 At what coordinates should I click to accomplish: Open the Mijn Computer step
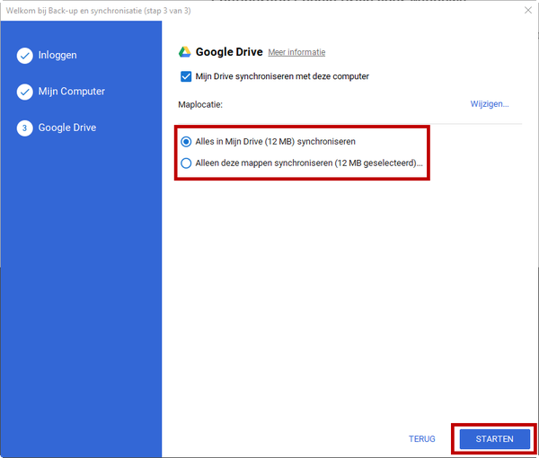pyautogui.click(x=72, y=92)
